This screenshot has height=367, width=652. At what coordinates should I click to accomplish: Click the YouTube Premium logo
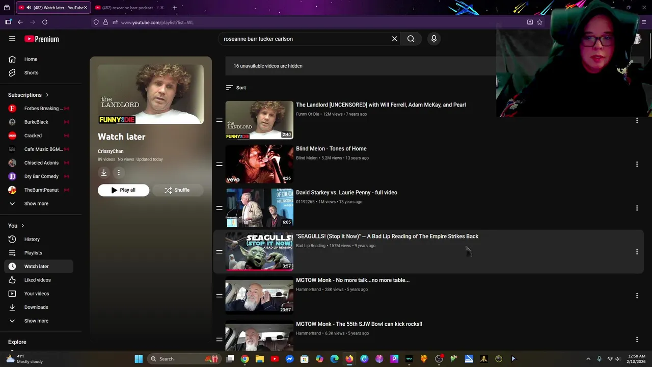[x=42, y=39]
